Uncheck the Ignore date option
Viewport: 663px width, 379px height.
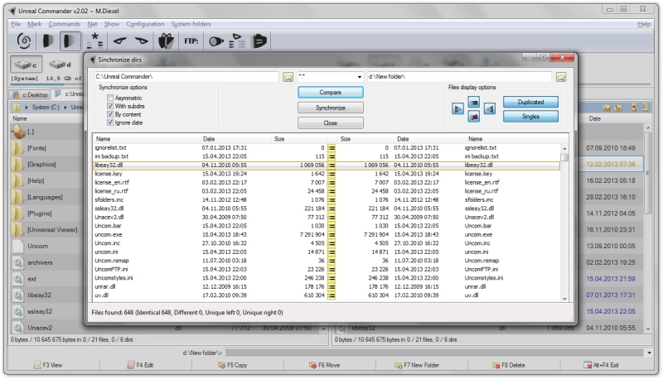pyautogui.click(x=110, y=122)
